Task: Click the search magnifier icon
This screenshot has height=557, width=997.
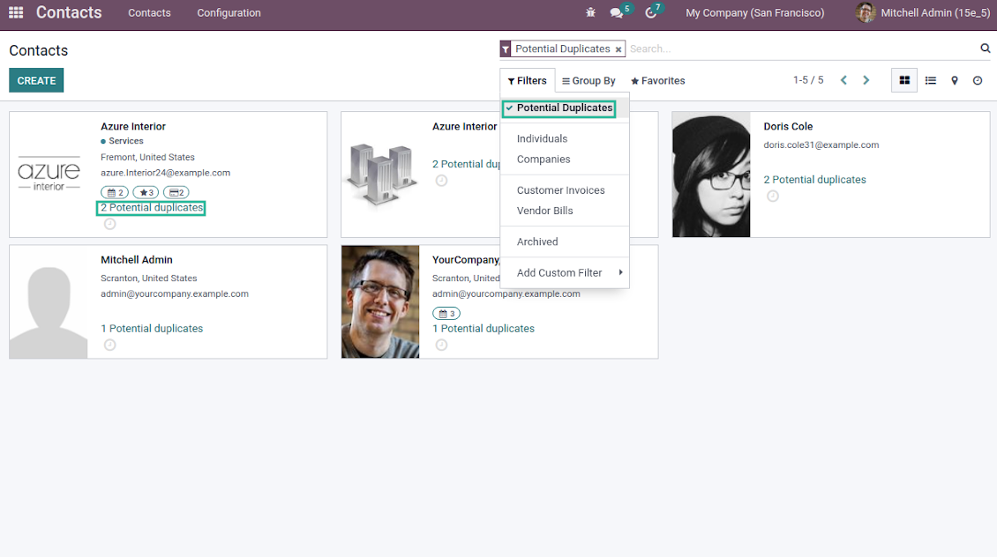Action: click(985, 48)
